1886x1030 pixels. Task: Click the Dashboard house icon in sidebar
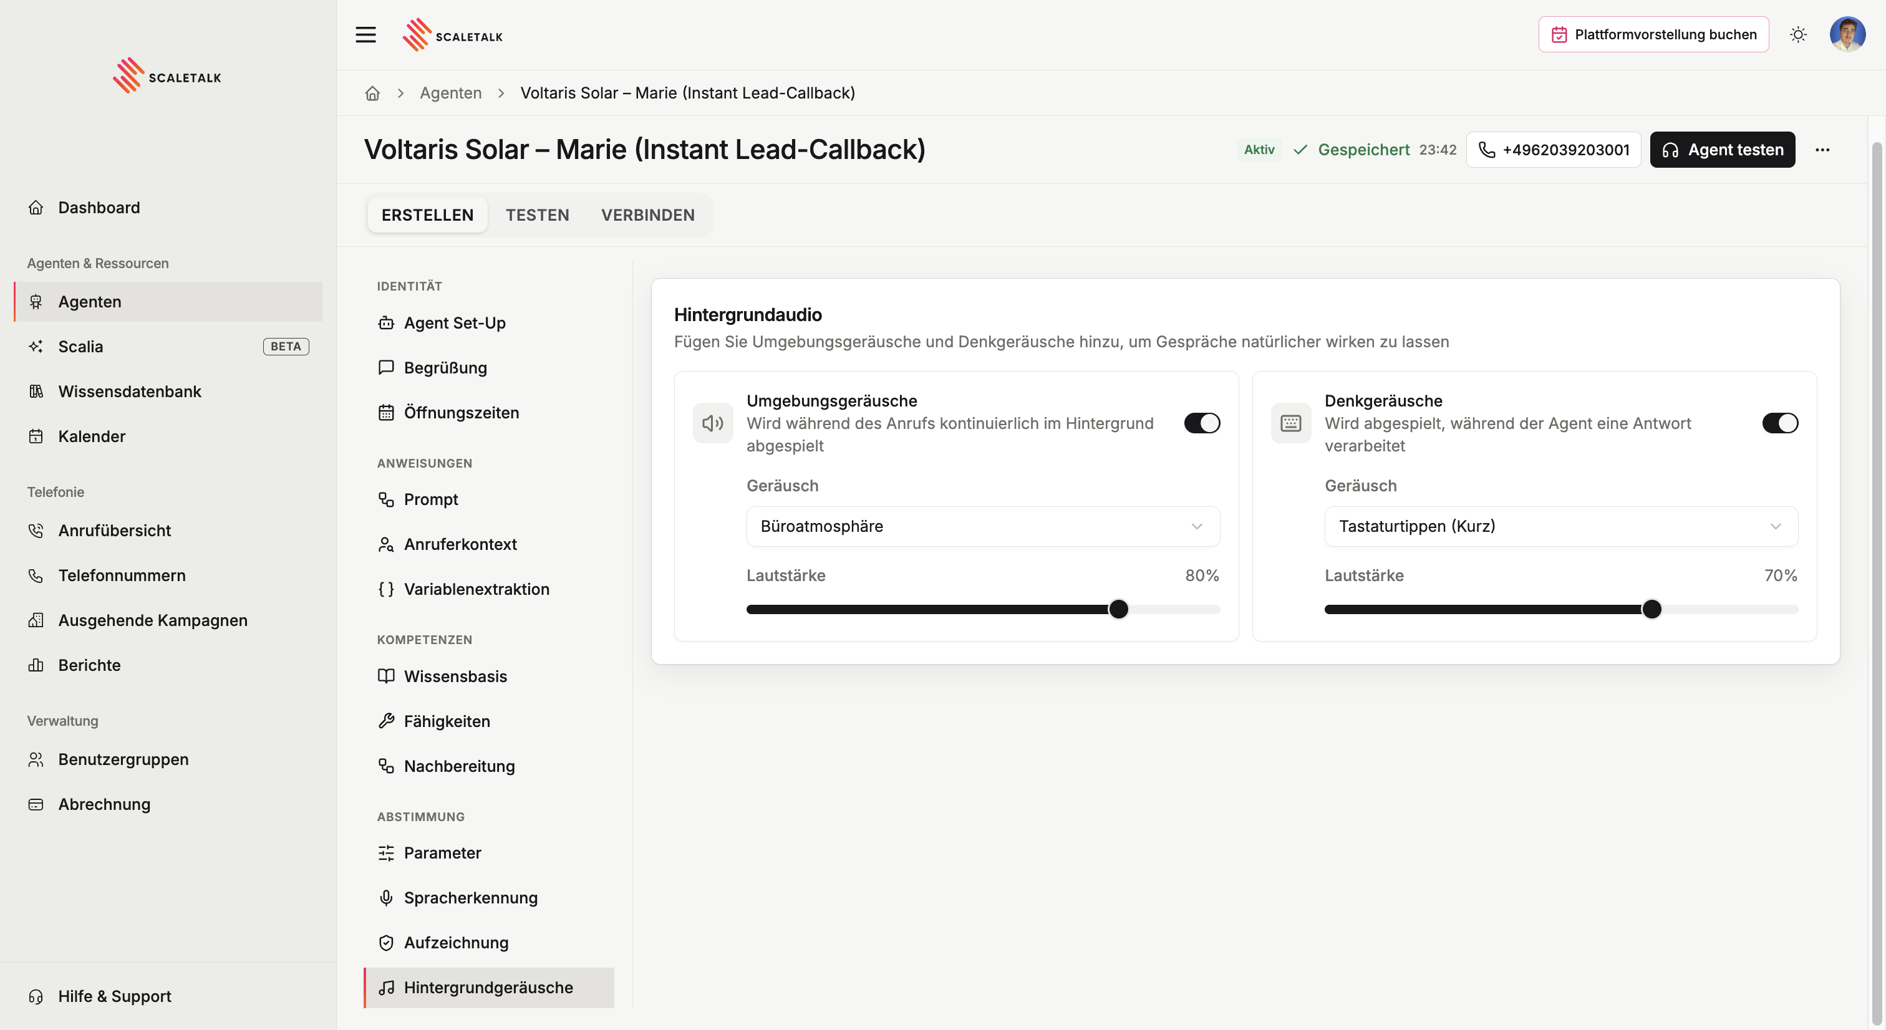tap(36, 208)
